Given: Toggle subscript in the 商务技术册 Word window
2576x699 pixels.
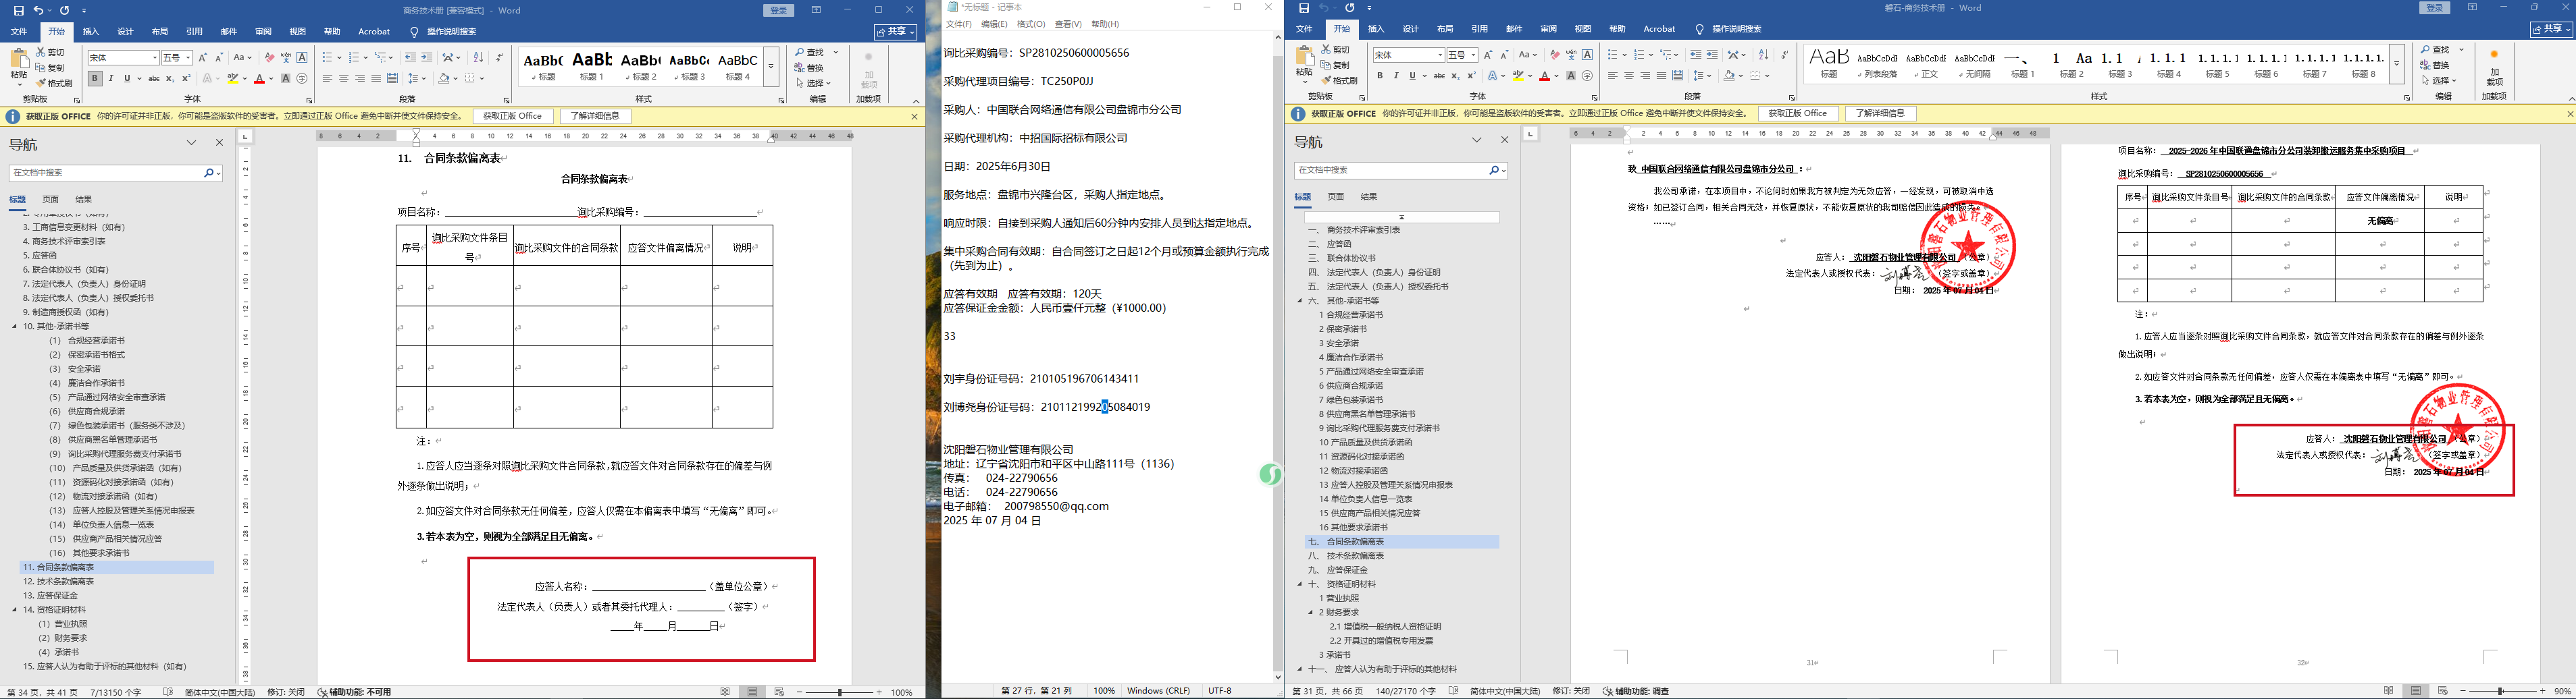Looking at the screenshot, I should pyautogui.click(x=171, y=78).
